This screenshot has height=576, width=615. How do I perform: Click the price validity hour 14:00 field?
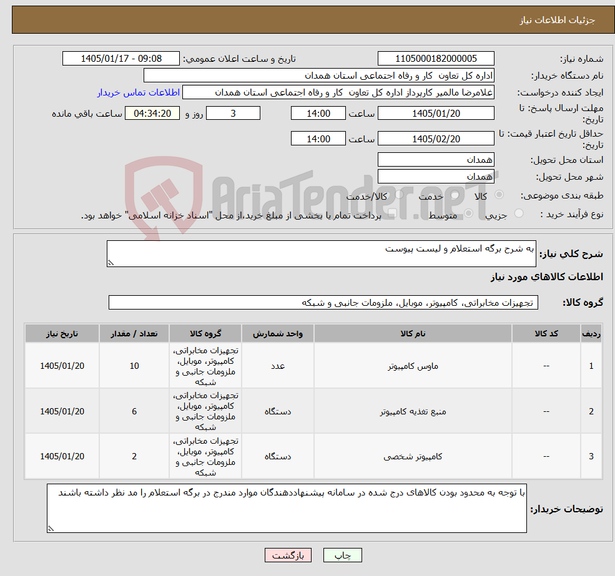[318, 139]
